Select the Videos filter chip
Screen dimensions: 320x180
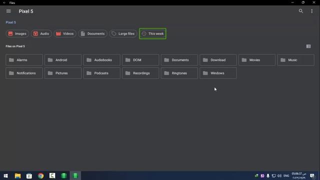point(65,33)
